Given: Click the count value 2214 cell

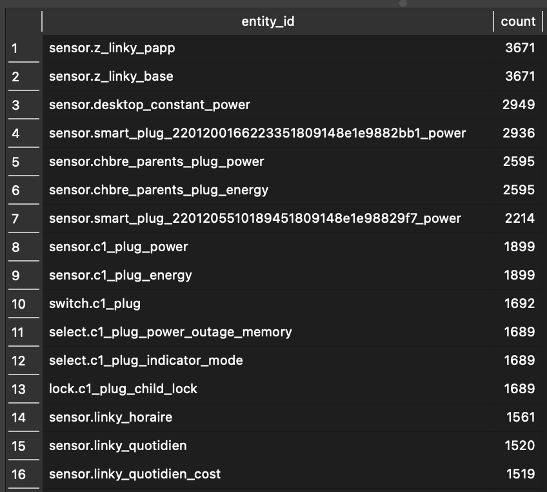Looking at the screenshot, I should tap(518, 219).
